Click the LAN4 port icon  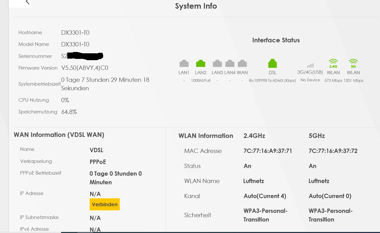(230, 63)
